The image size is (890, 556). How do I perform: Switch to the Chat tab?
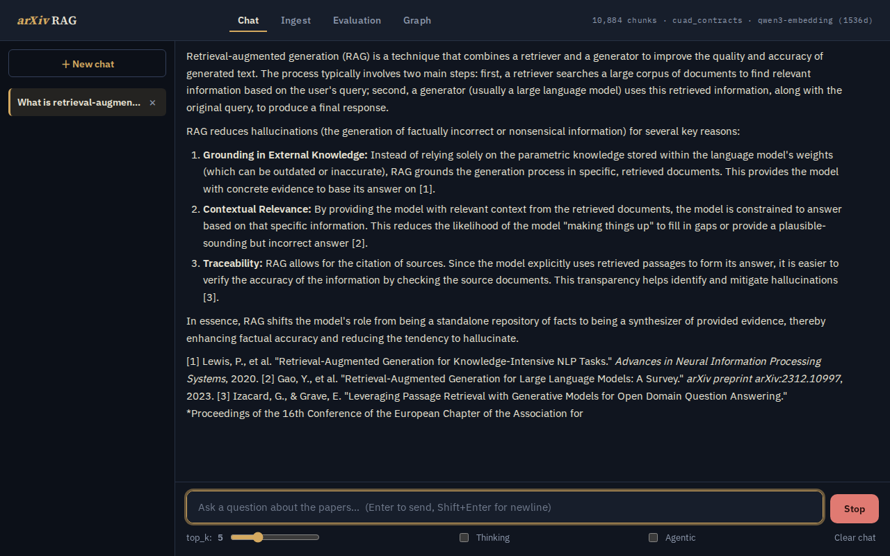(x=248, y=20)
